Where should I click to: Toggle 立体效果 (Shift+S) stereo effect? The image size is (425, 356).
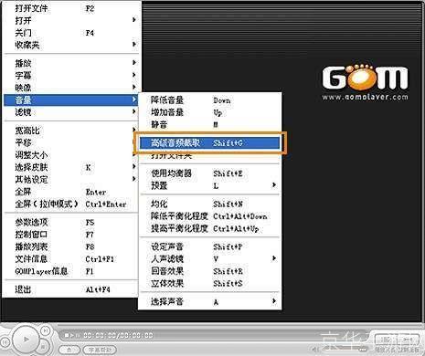[x=210, y=283]
